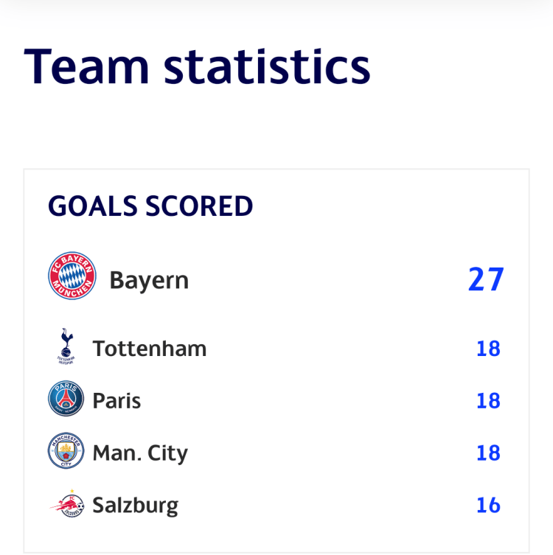The width and height of the screenshot is (553, 555).
Task: Click Tottenham's goal count of 18
Action: [488, 348]
